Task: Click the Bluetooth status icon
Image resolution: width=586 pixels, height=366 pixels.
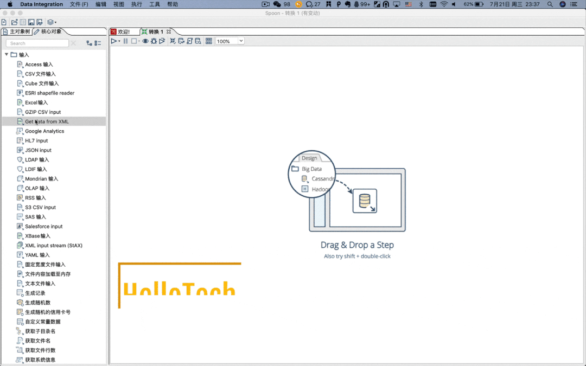Action: click(421, 4)
